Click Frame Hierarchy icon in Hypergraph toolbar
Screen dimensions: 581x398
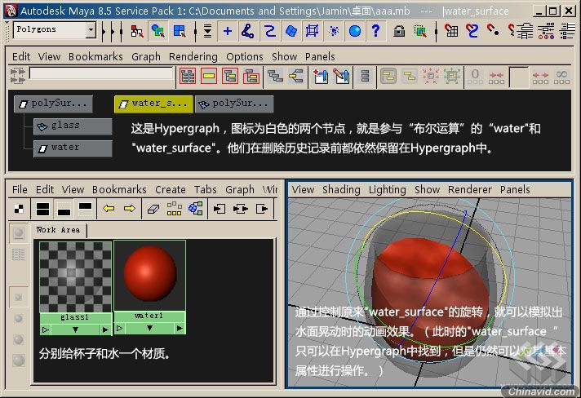coord(230,76)
